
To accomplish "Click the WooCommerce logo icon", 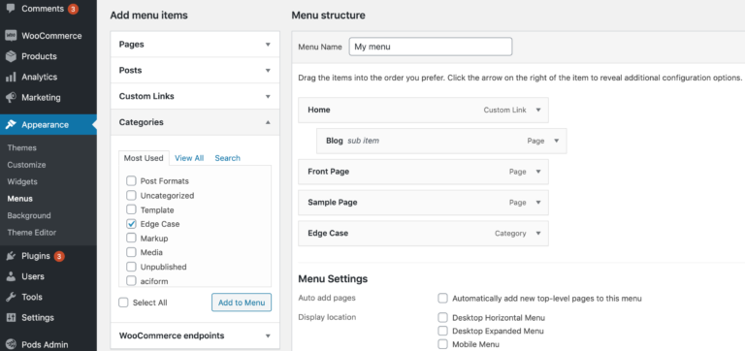I will (11, 36).
